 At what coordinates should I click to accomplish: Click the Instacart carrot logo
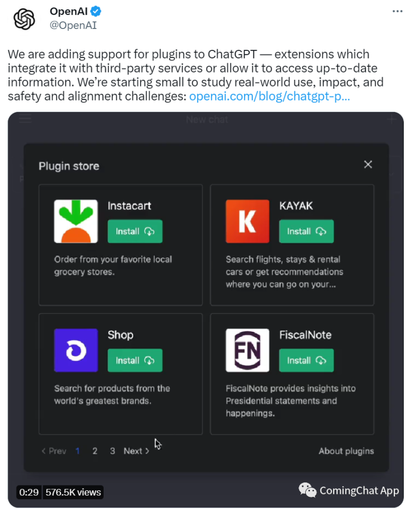tap(76, 221)
